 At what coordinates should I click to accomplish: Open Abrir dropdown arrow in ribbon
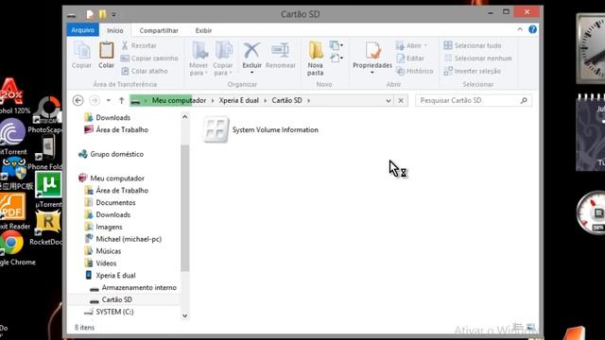click(425, 45)
